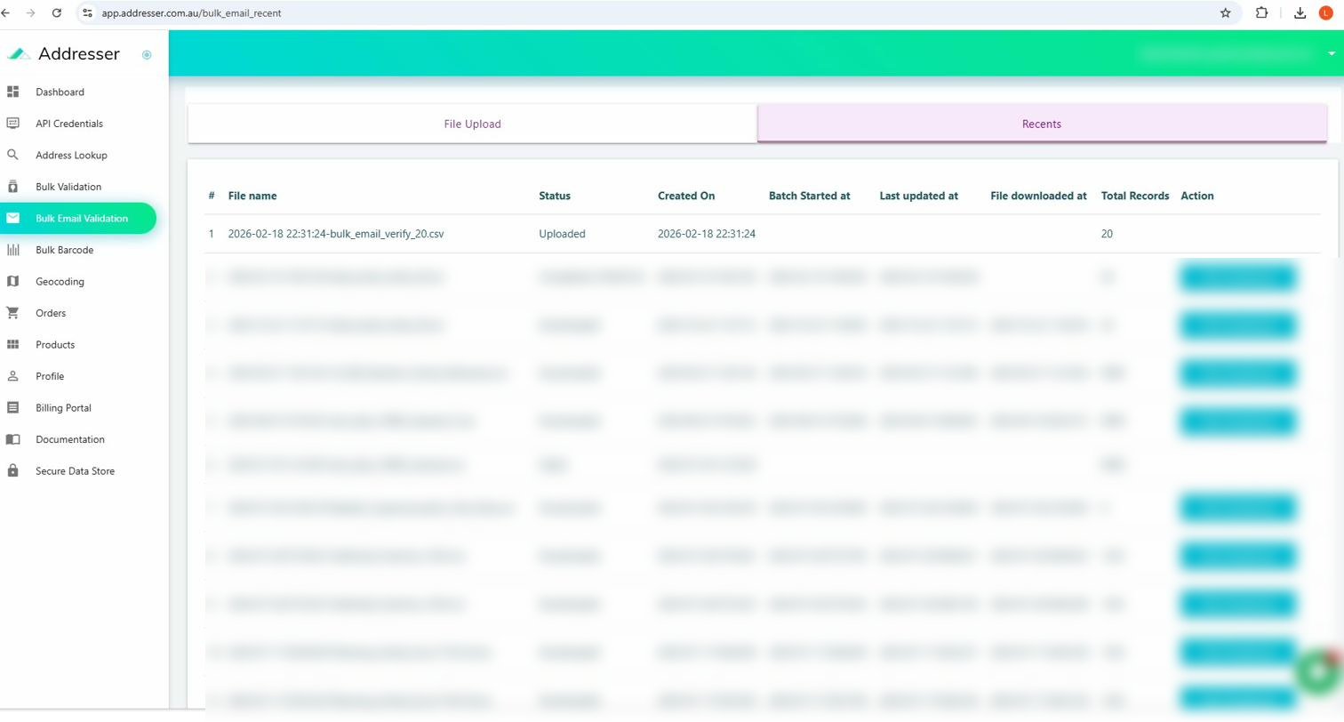Click the Geocoding map icon
Image resolution: width=1344 pixels, height=722 pixels.
12,281
